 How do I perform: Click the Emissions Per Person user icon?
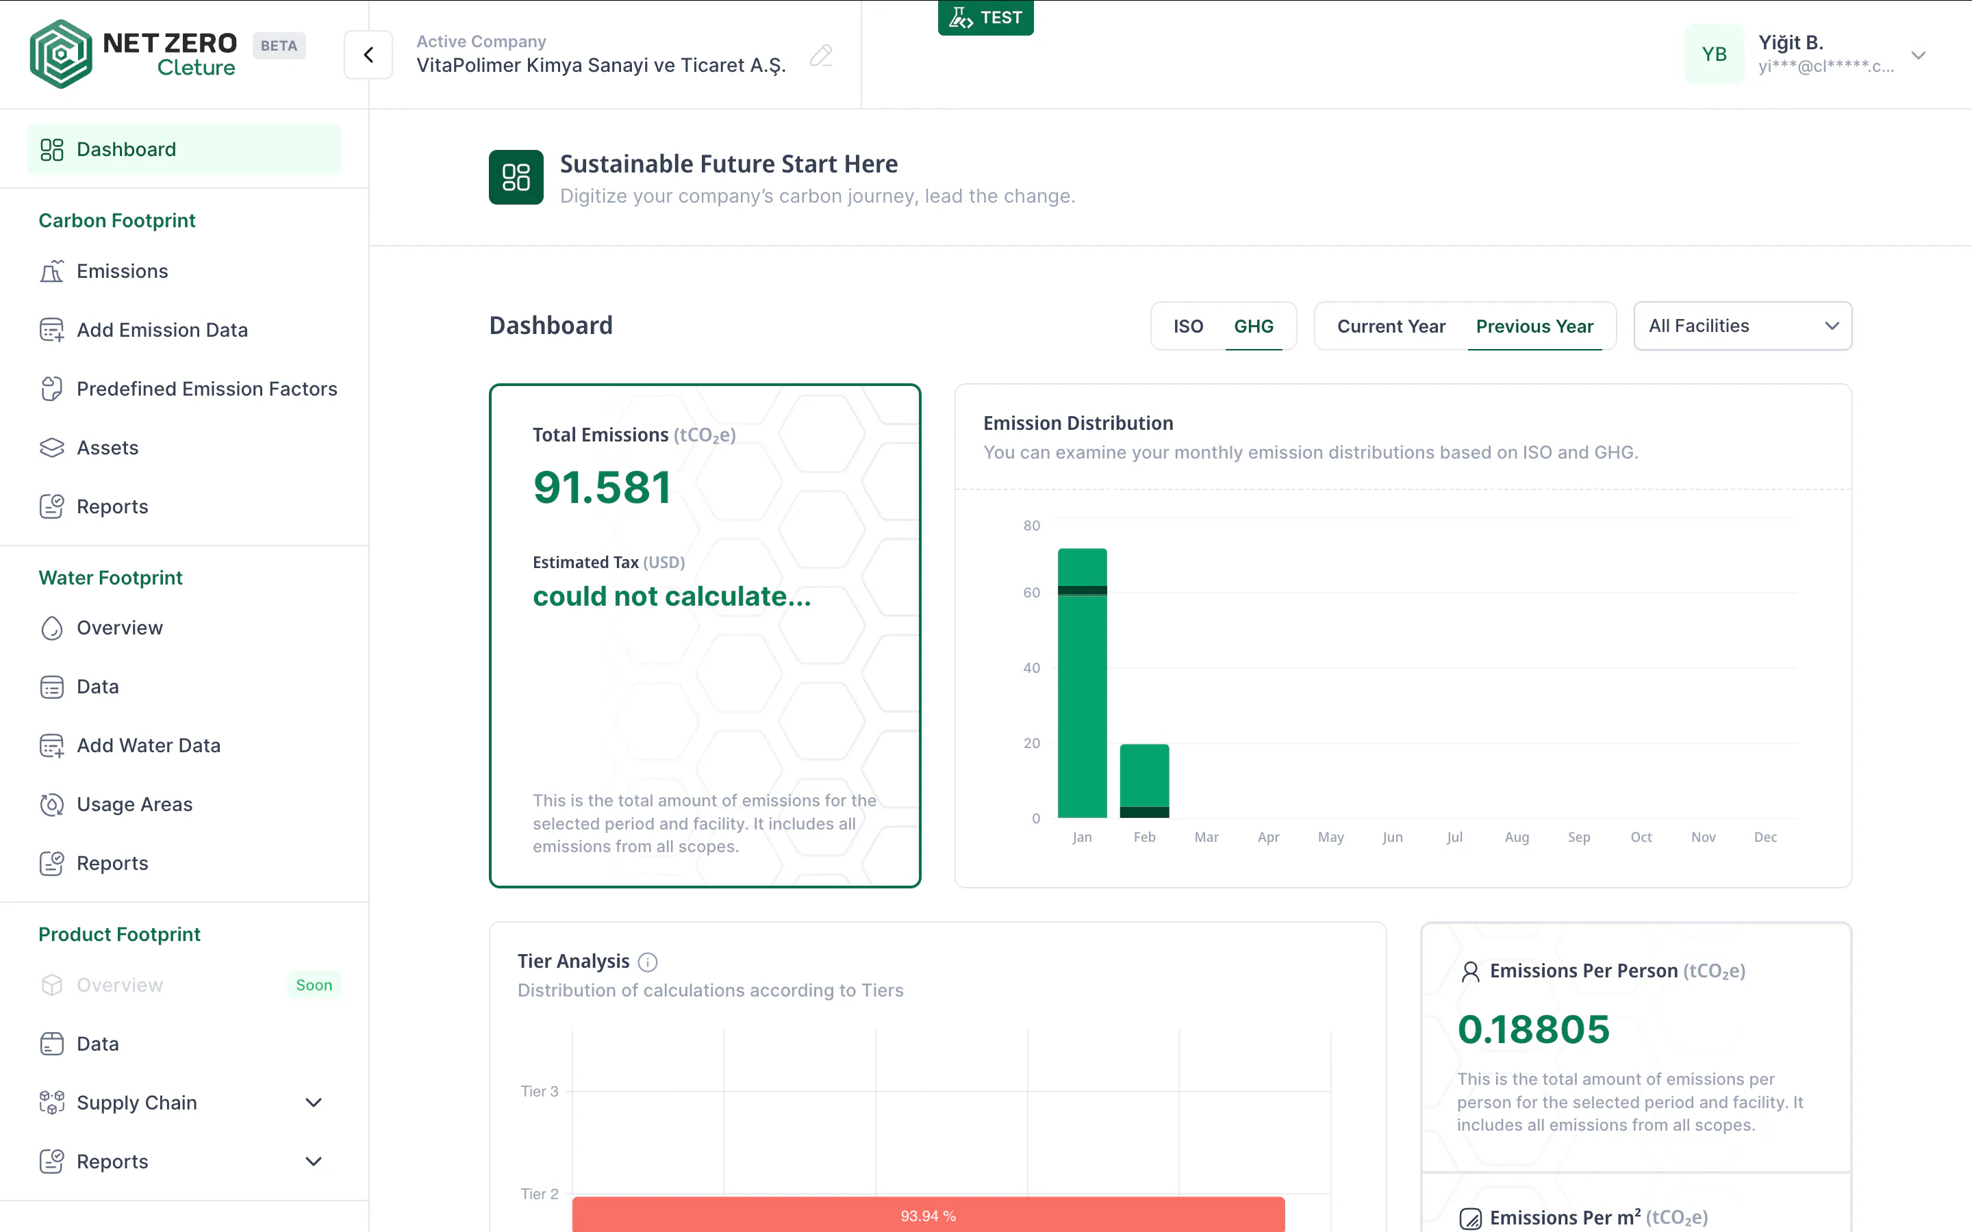[x=1470, y=971]
